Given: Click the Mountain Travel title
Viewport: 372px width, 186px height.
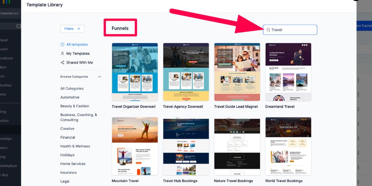Looking at the screenshot, I should [125, 181].
